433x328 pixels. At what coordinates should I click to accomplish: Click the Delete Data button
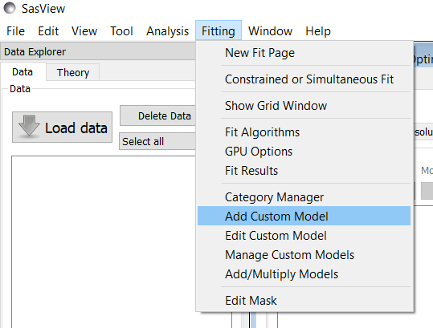(x=158, y=115)
